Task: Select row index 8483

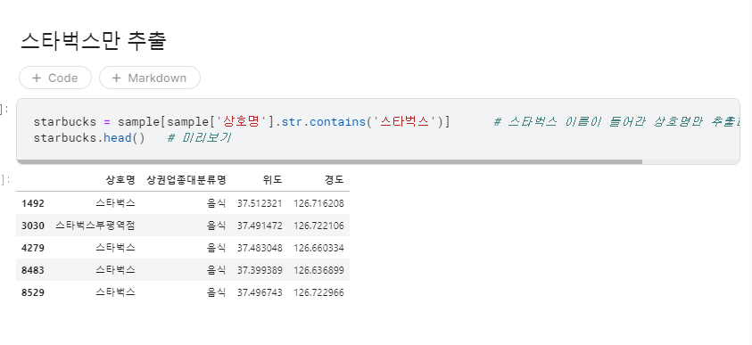Action: [x=33, y=270]
